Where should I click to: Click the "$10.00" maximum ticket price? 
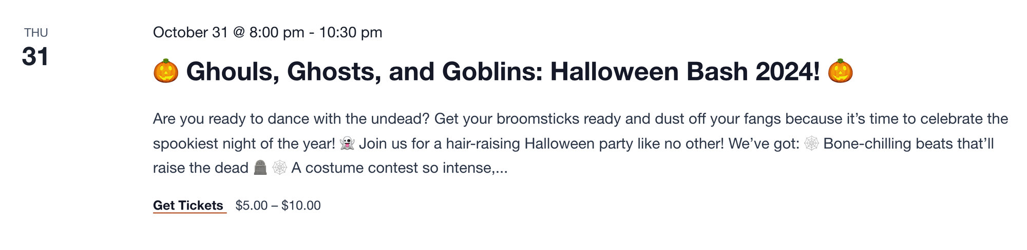pos(301,205)
